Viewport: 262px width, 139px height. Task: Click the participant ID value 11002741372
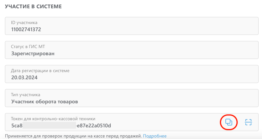26,29
